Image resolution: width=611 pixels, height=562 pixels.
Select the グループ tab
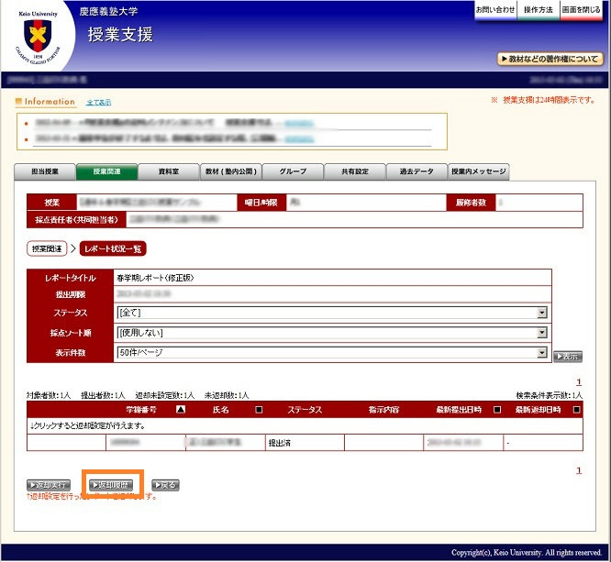(293, 171)
